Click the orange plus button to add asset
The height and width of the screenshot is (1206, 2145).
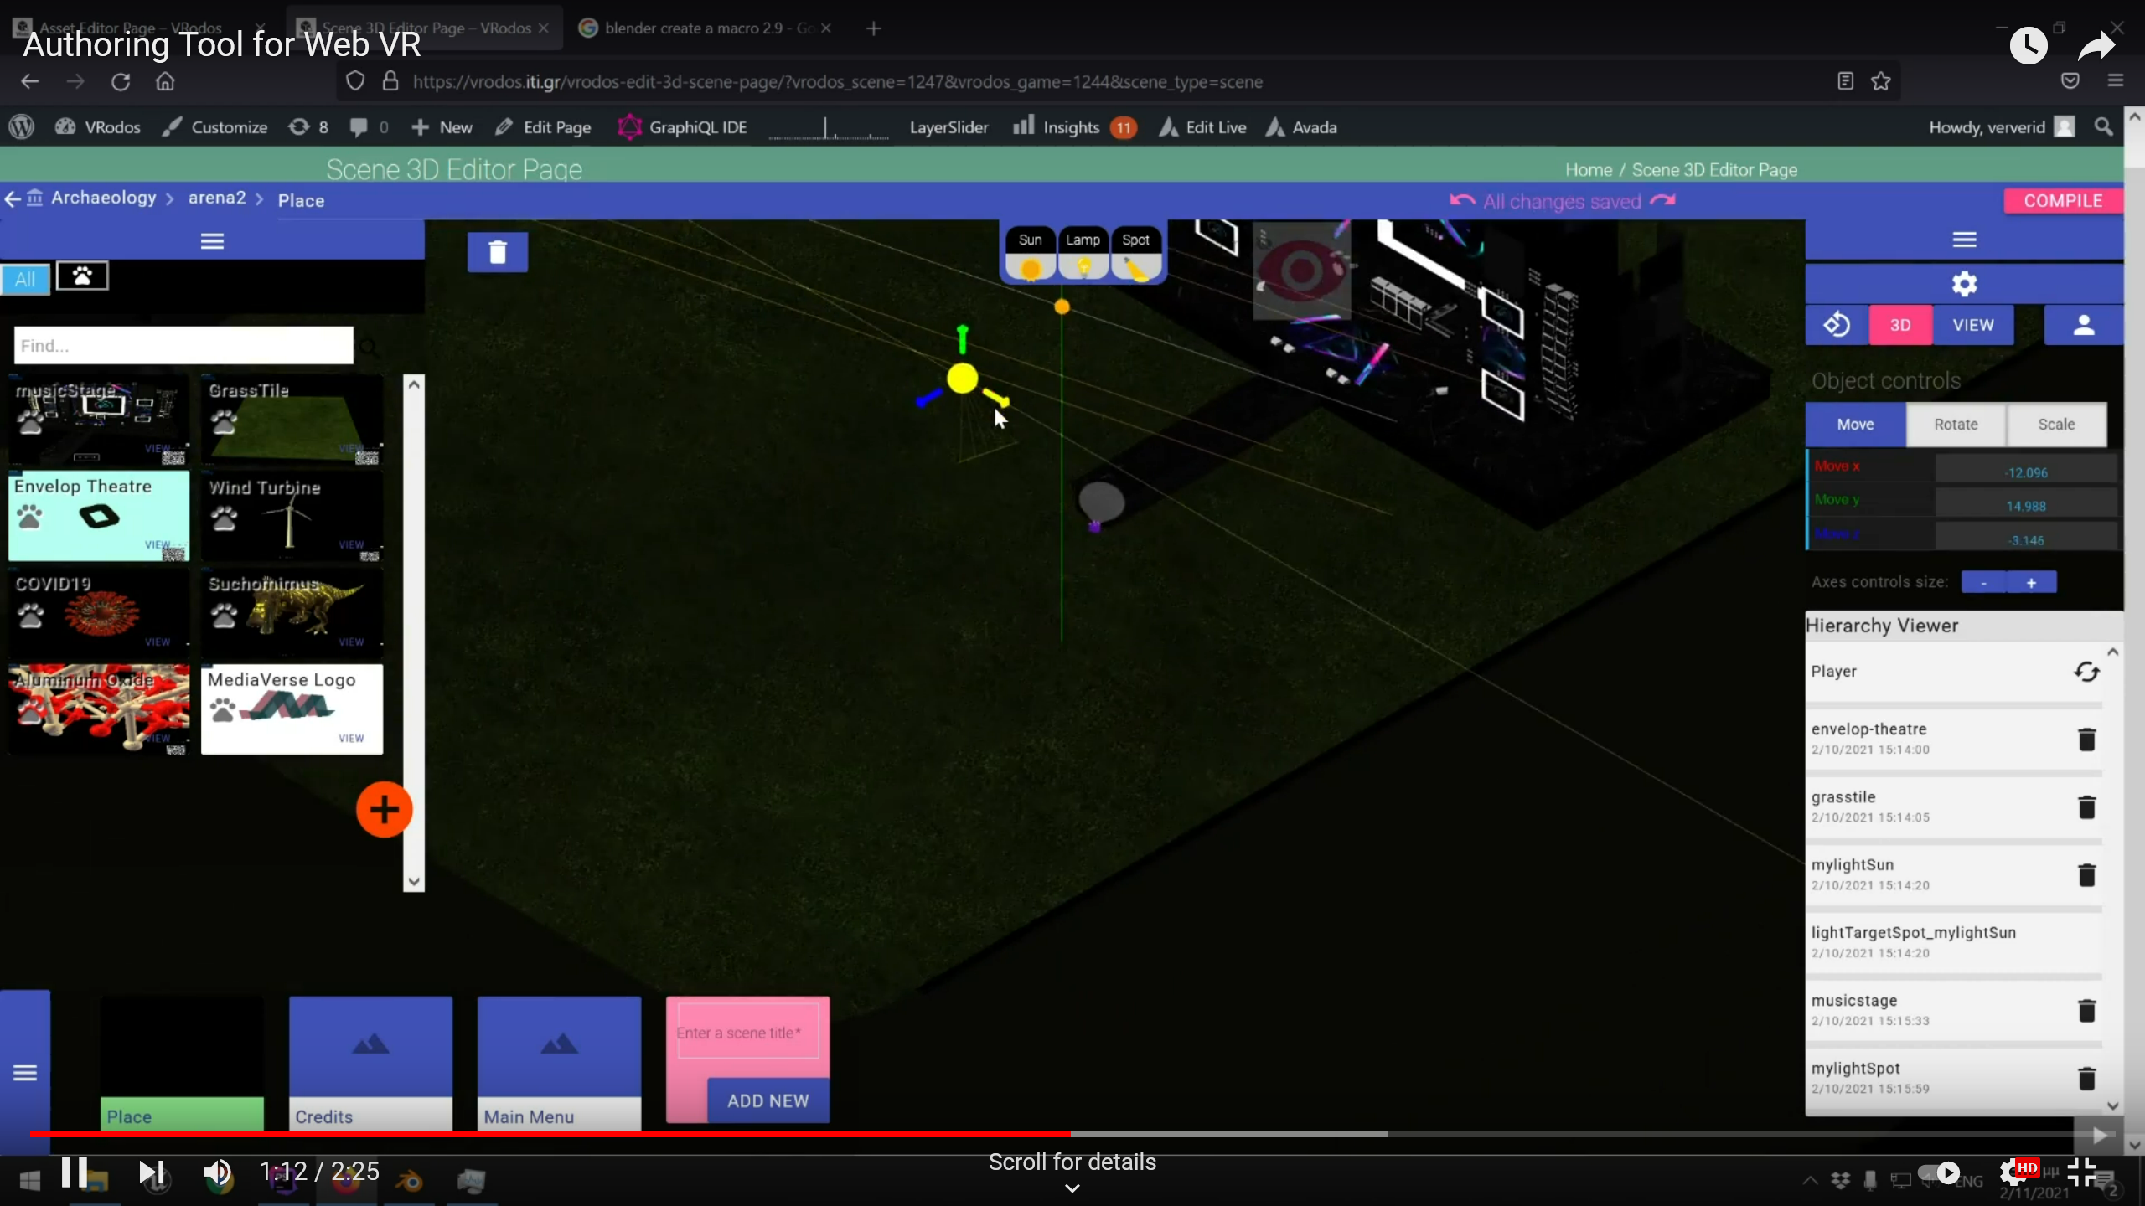click(385, 808)
